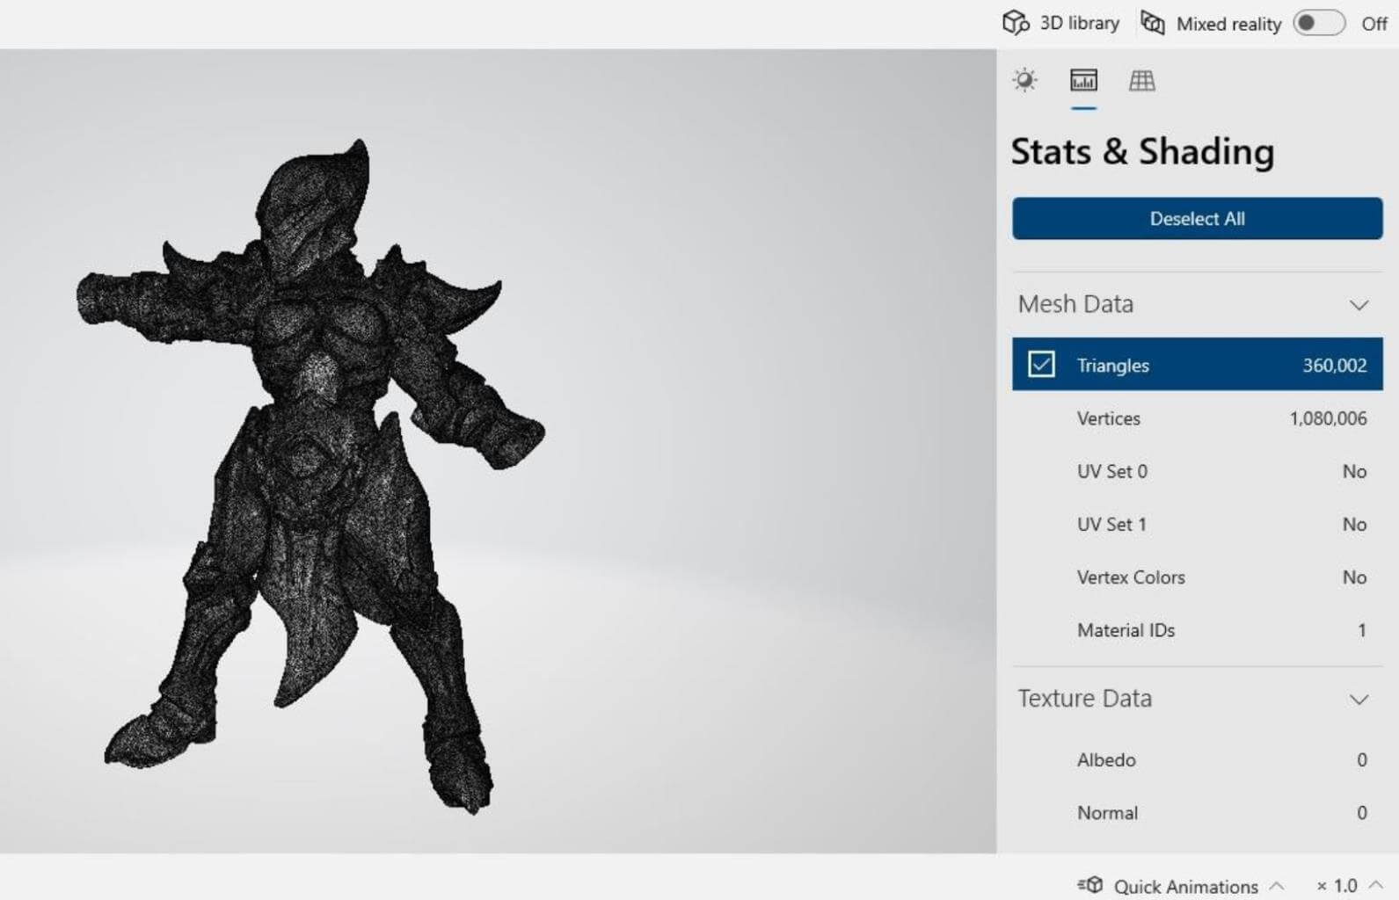The height and width of the screenshot is (900, 1399).
Task: Click the Quick Animations cube icon
Action: pyautogui.click(x=1090, y=885)
